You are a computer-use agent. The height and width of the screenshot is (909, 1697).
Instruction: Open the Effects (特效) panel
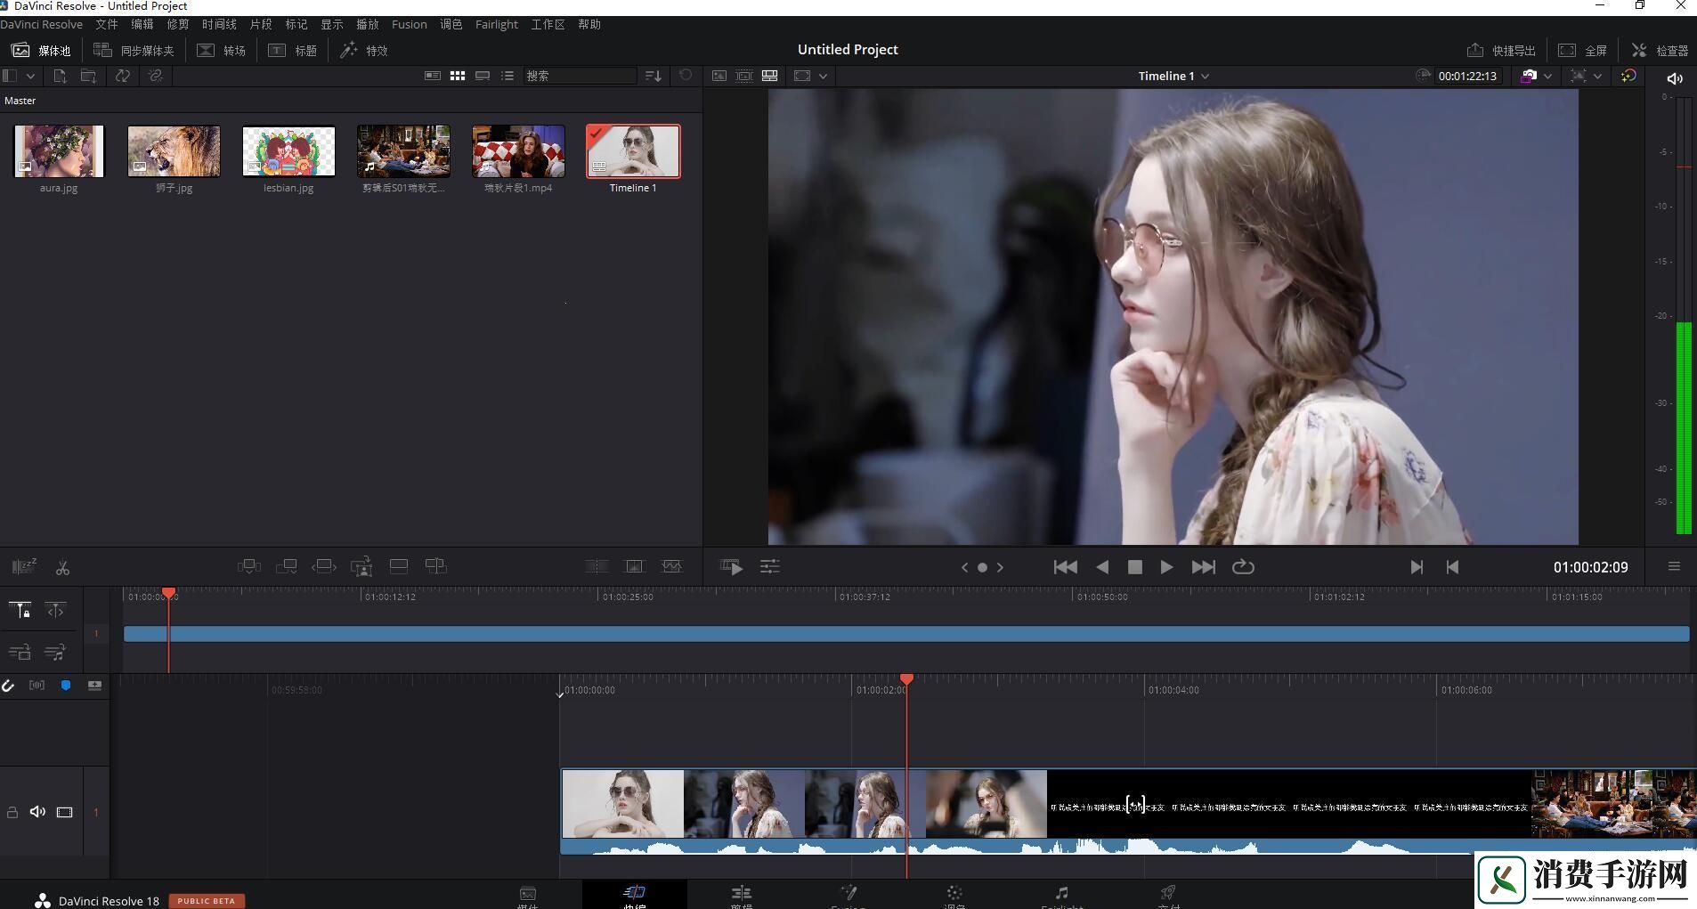pos(365,51)
